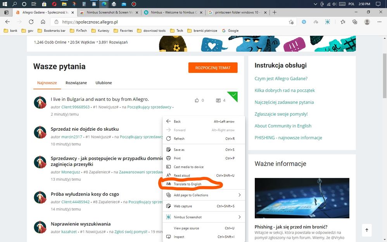This screenshot has width=387, height=242.
Task: Open the tab actions icon left of tabs
Action: click(7, 12)
